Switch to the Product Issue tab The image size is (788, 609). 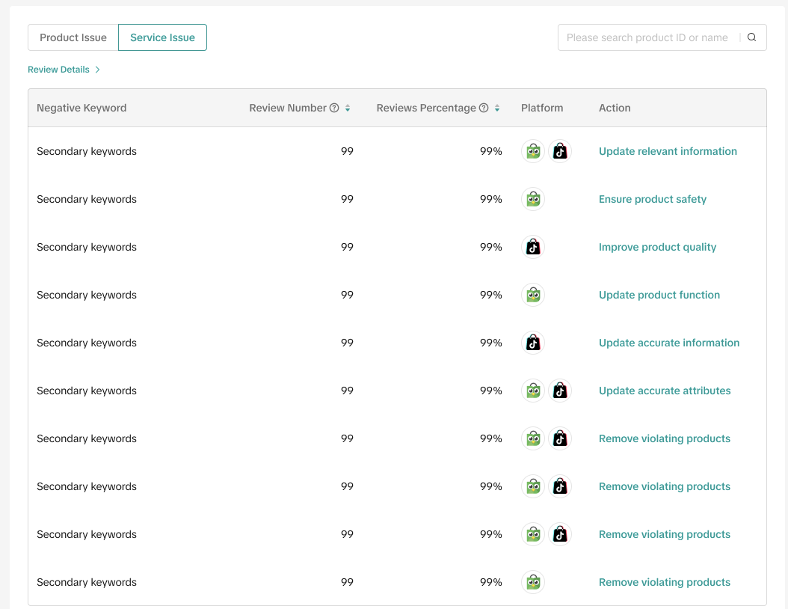tap(73, 37)
